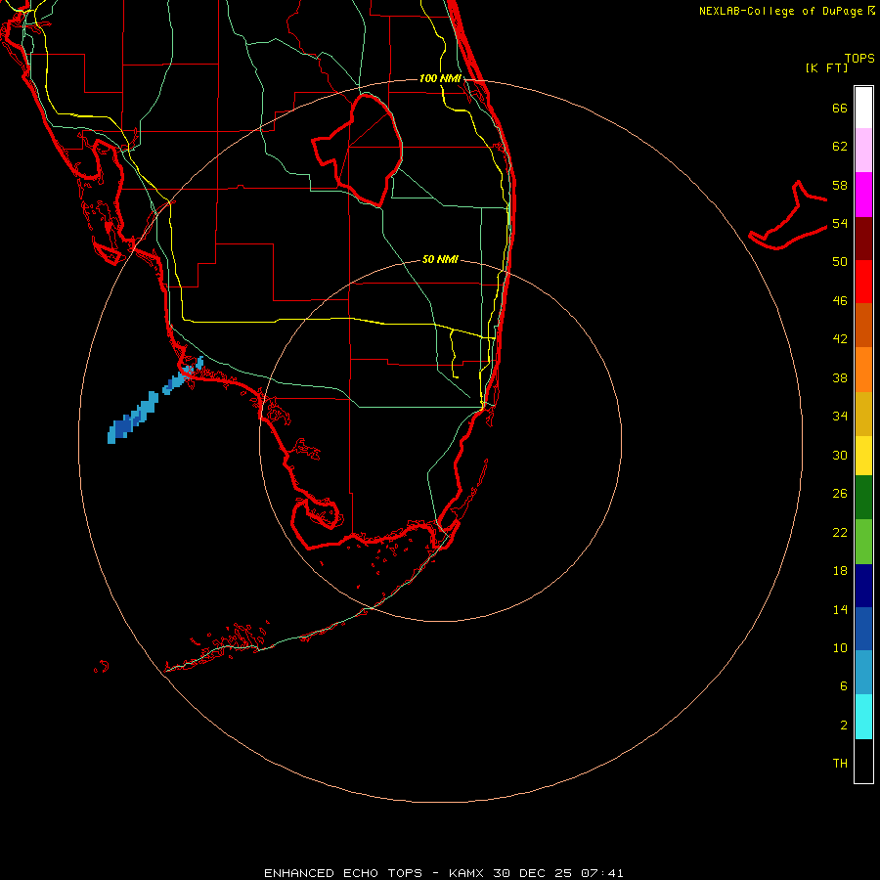
Task: Click the legend value '54'
Action: click(840, 223)
